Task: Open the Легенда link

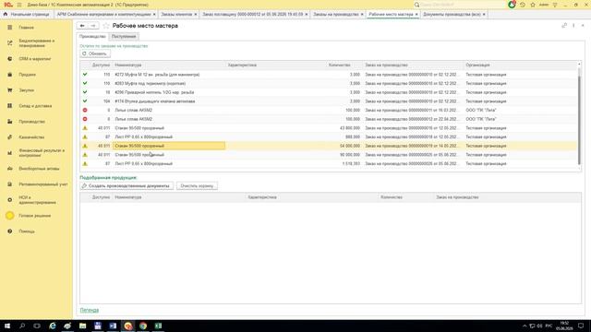Action: click(x=90, y=310)
